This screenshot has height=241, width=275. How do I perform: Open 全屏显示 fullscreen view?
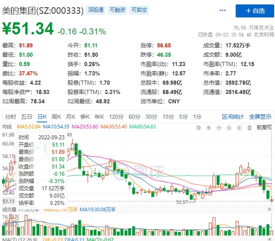pyautogui.click(x=260, y=117)
